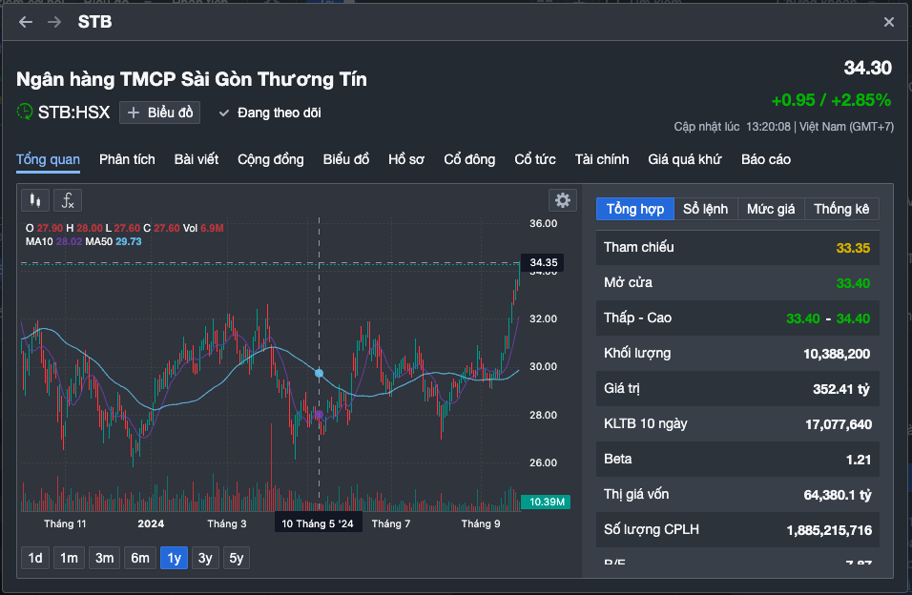Click the MA10 28.02 indicator legend
Image resolution: width=912 pixels, height=595 pixels.
54,241
